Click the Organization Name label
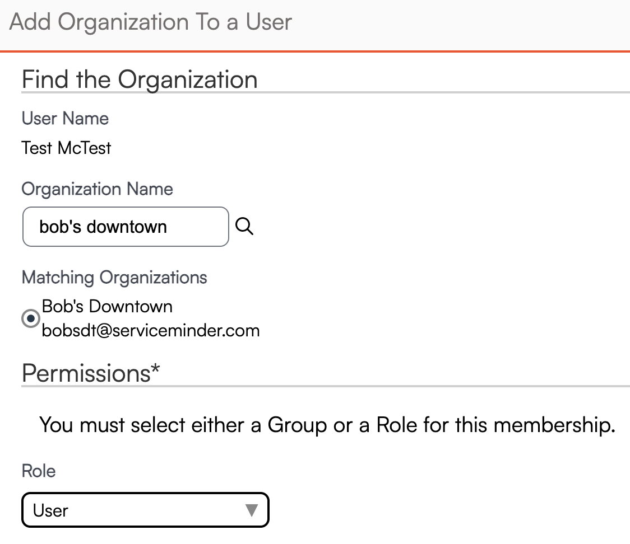The width and height of the screenshot is (630, 544). click(x=97, y=189)
